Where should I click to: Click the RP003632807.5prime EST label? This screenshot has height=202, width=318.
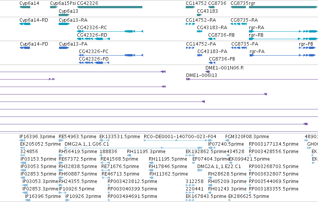pos(274,174)
